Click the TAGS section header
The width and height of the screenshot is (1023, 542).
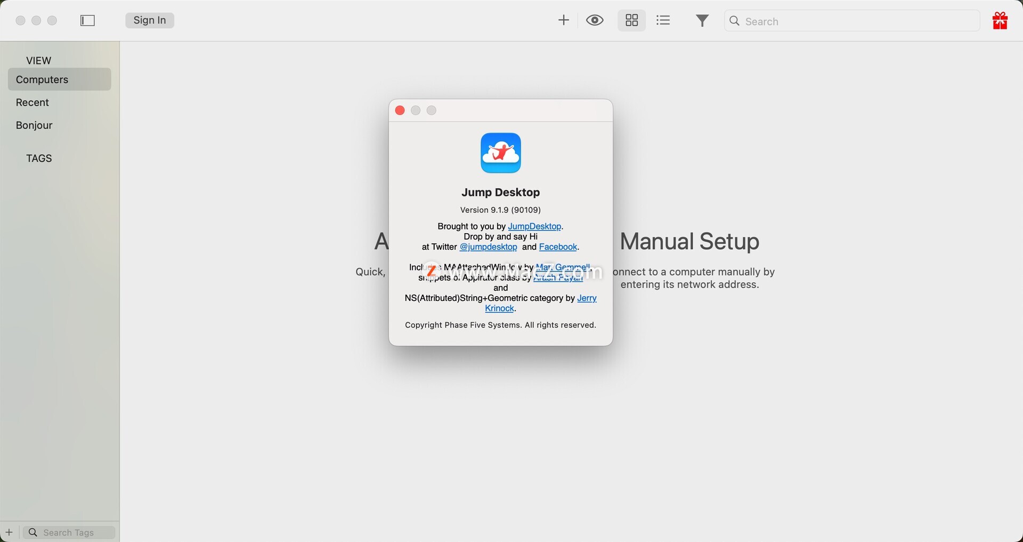[x=39, y=158]
